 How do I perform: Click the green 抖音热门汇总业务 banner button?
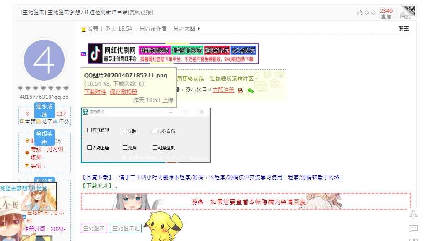pyautogui.click(x=187, y=50)
